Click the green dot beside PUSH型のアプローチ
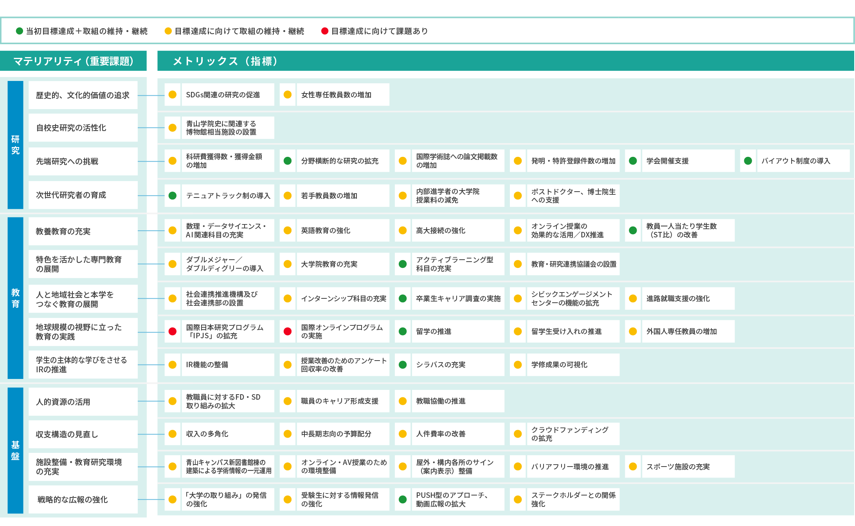Screen dimensions: 855x526 pos(403,499)
